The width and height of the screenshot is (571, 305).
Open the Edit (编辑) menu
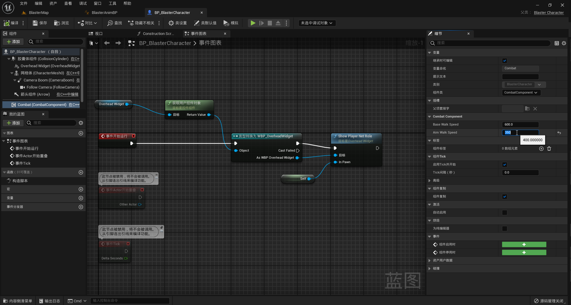pyautogui.click(x=39, y=4)
